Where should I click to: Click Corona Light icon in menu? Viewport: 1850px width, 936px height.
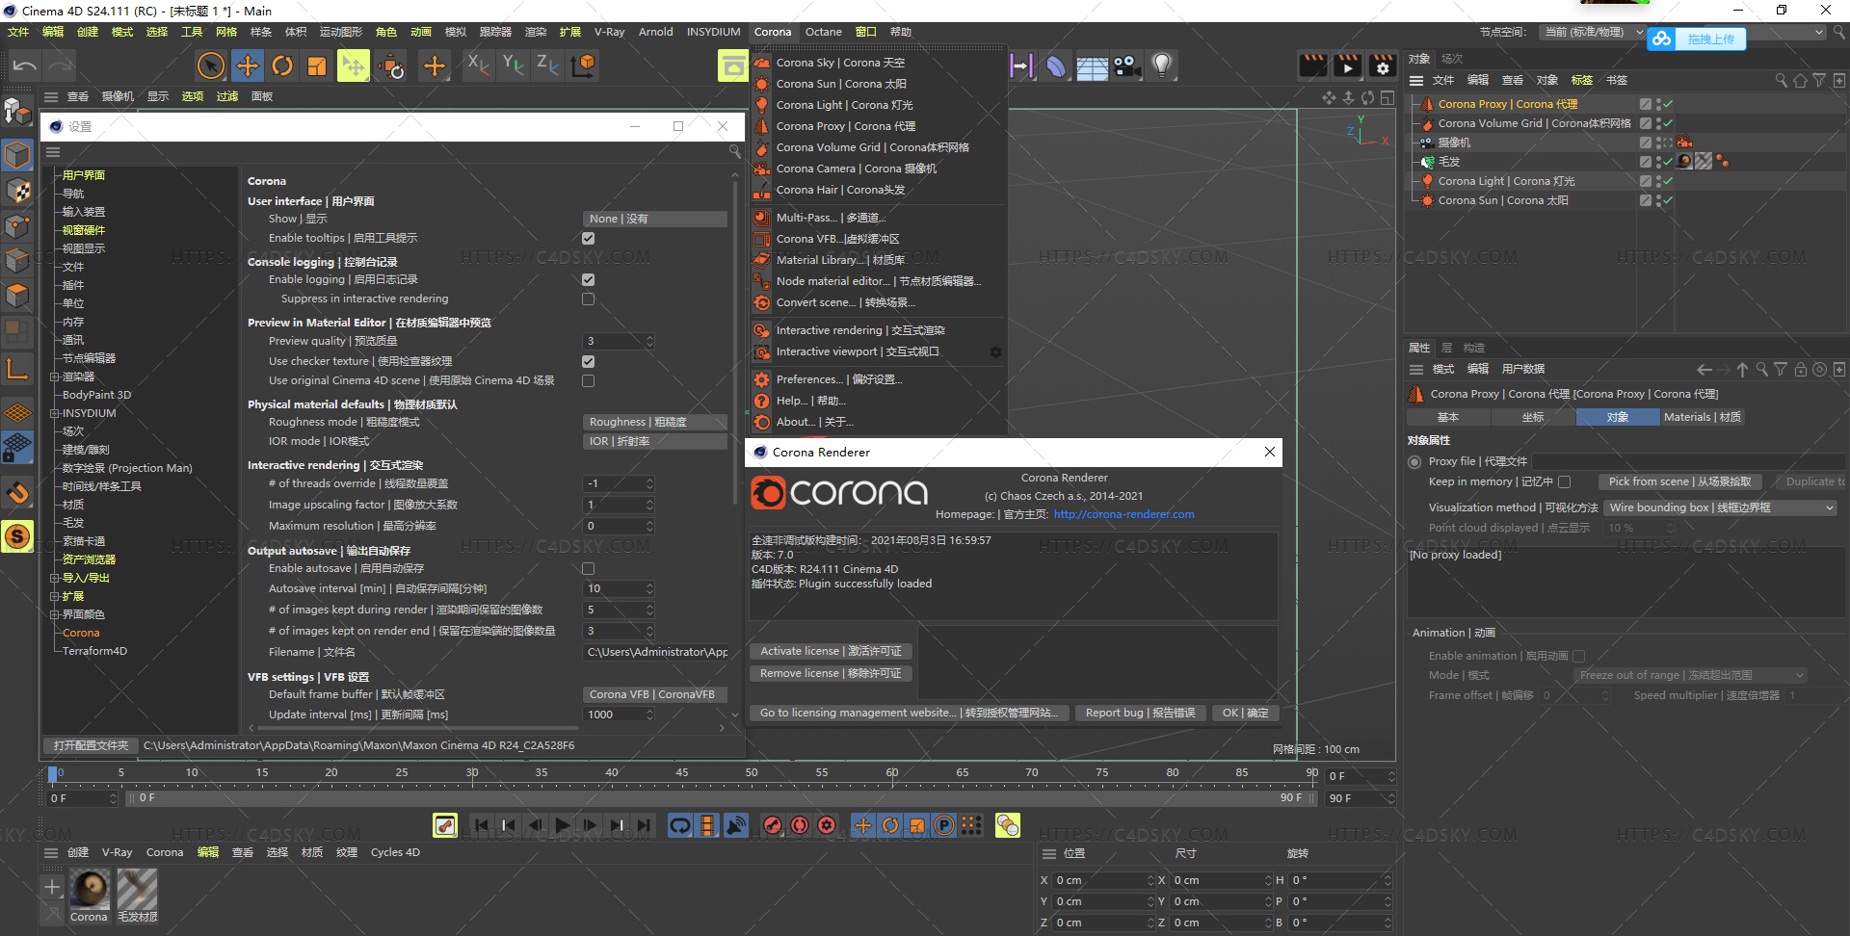click(762, 105)
